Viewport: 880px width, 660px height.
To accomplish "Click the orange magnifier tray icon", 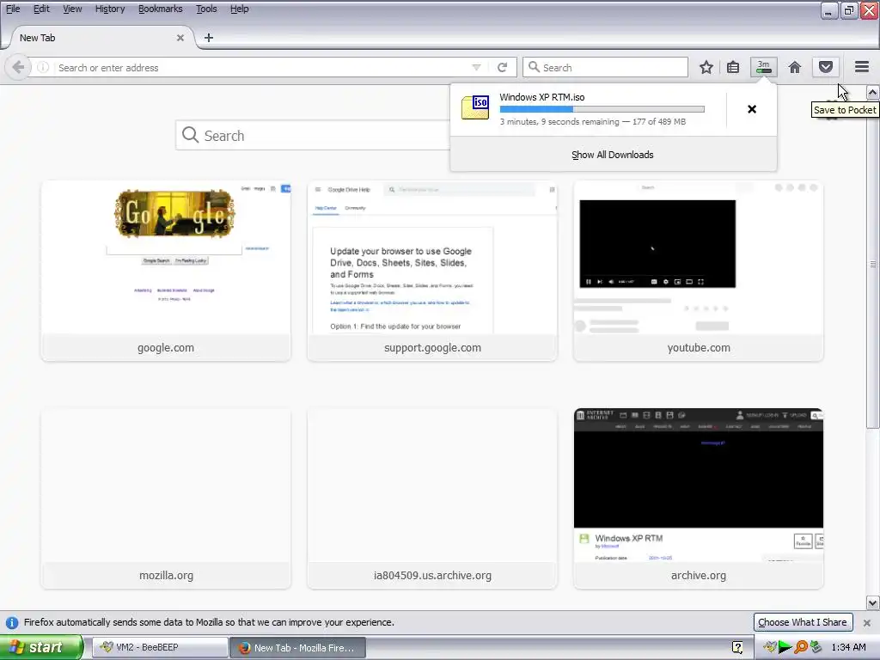I will [x=801, y=648].
